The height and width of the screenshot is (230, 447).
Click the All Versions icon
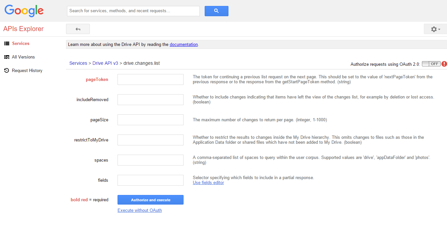tap(7, 57)
